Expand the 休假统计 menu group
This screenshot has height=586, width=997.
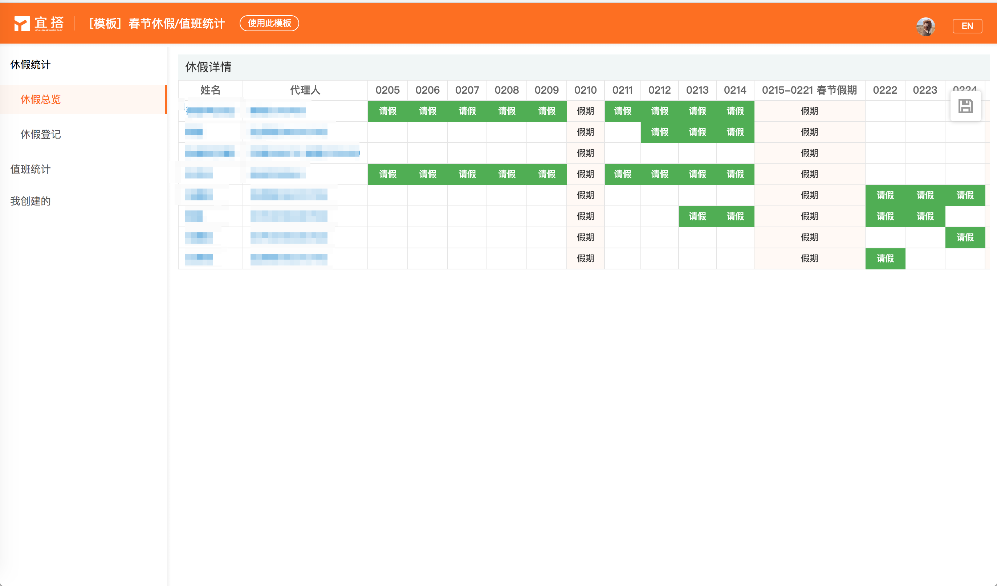(x=30, y=65)
